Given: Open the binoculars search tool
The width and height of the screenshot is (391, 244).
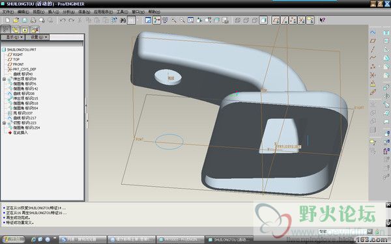Looking at the screenshot, I should tap(123, 20).
